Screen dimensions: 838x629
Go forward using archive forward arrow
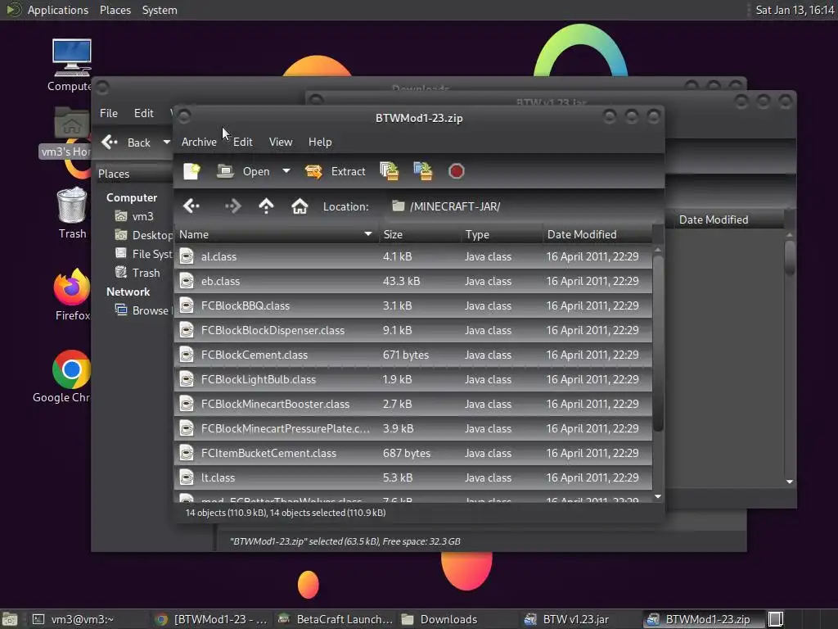point(233,206)
